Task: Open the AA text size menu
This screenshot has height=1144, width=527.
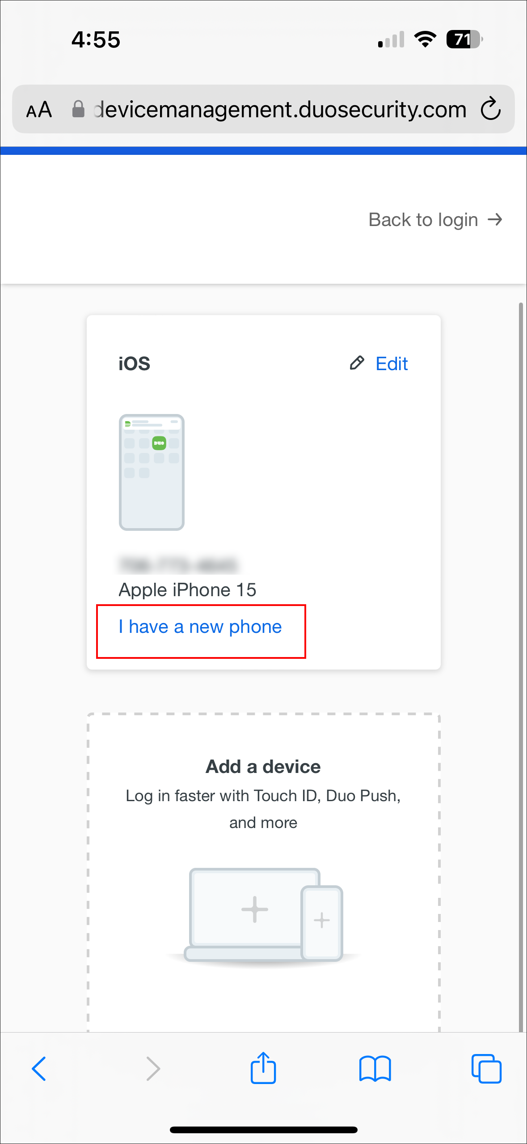Action: point(39,109)
